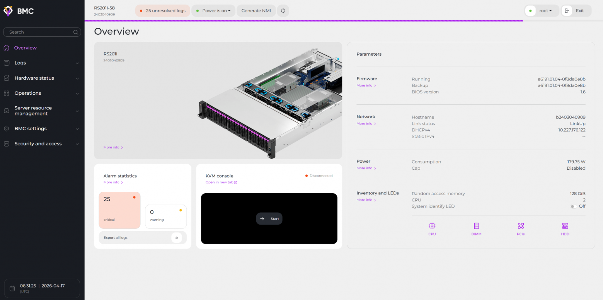603x300 pixels.
Task: Click the search magnifier icon
Action: pos(76,32)
